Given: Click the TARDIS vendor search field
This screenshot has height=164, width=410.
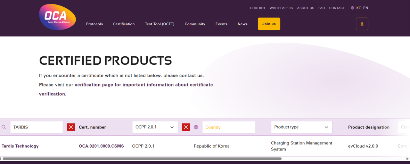Looking at the screenshot, I should pos(37,127).
